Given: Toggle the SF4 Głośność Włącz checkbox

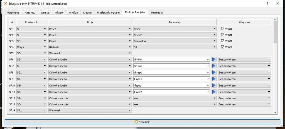Looking at the screenshot, I should tap(223, 47).
